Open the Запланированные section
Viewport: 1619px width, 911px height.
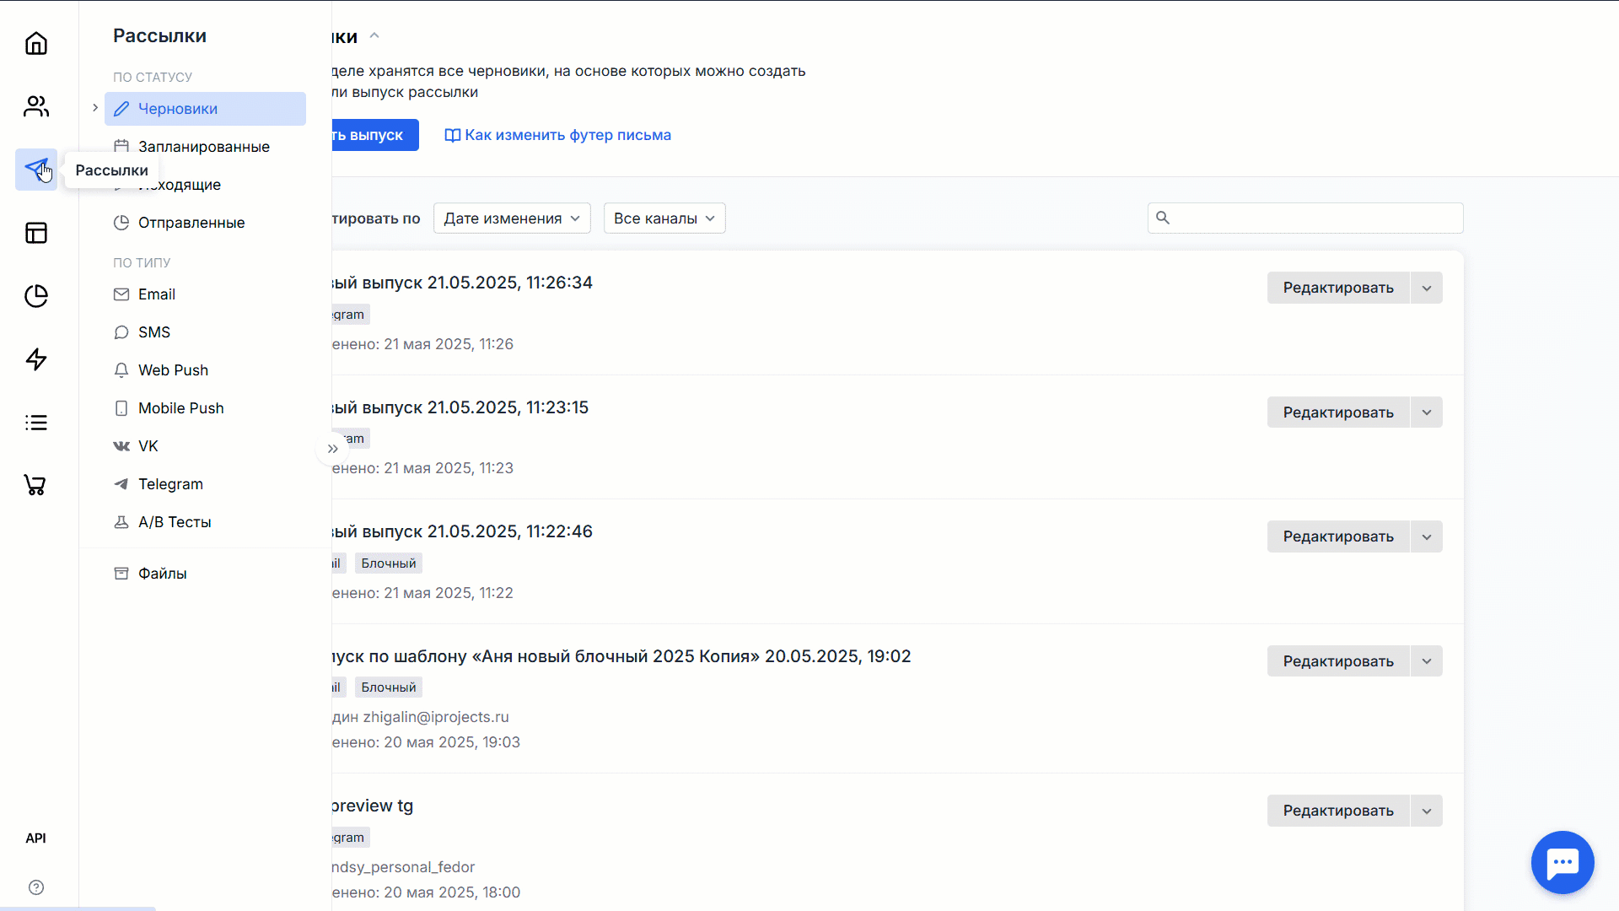tap(203, 146)
